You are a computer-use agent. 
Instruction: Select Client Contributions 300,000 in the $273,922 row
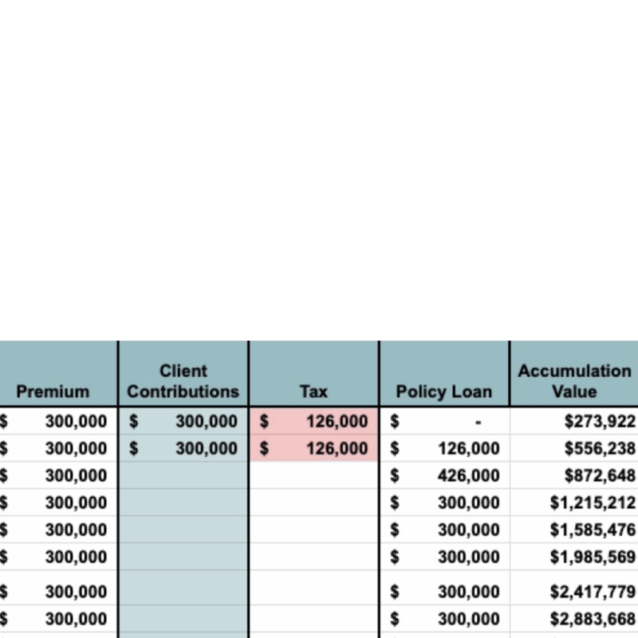(x=183, y=421)
